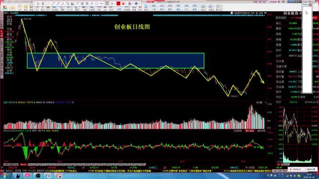Switch to the SAR indicator tab
This screenshot has width=319, height=179.
click(x=134, y=164)
